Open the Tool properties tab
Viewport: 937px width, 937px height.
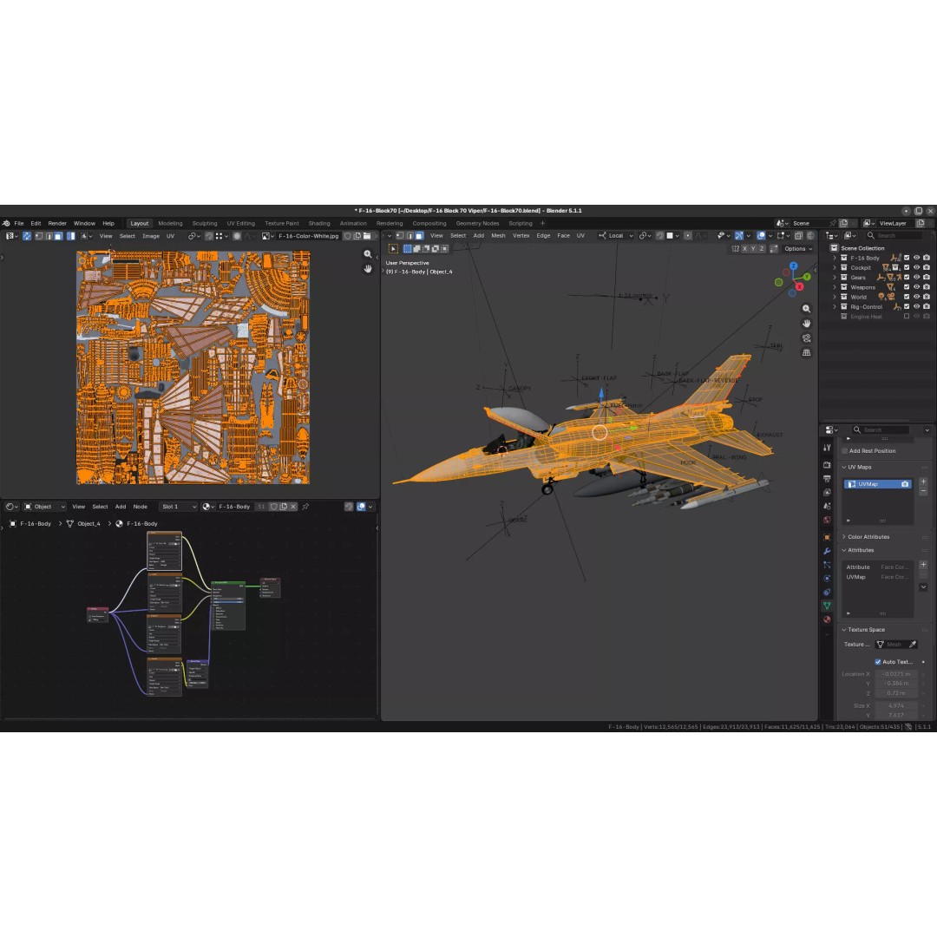827,448
